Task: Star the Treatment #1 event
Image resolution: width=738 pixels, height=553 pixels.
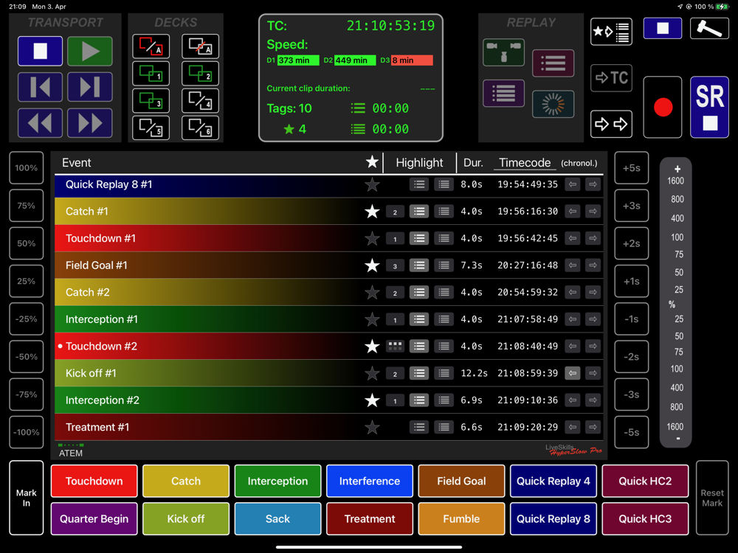Action: tap(372, 428)
